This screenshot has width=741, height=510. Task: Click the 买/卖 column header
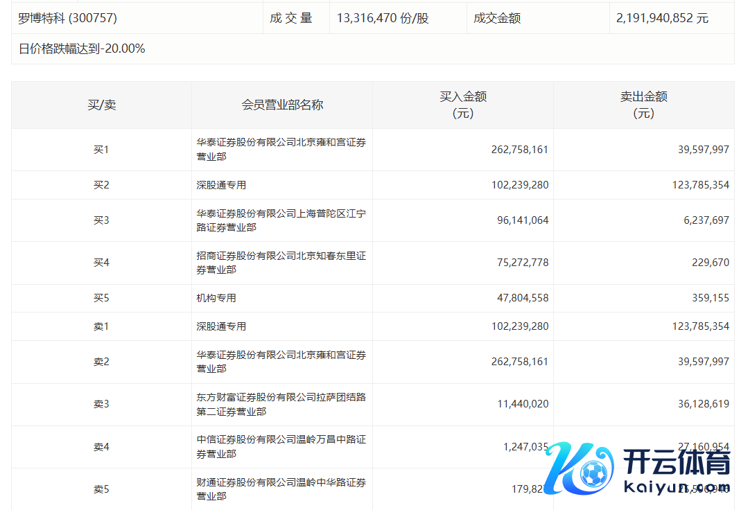pos(101,105)
